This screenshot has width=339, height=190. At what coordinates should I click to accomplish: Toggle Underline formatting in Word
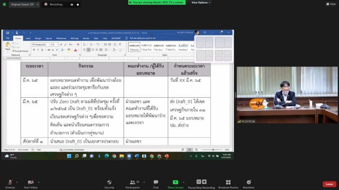pyautogui.click(x=42, y=50)
